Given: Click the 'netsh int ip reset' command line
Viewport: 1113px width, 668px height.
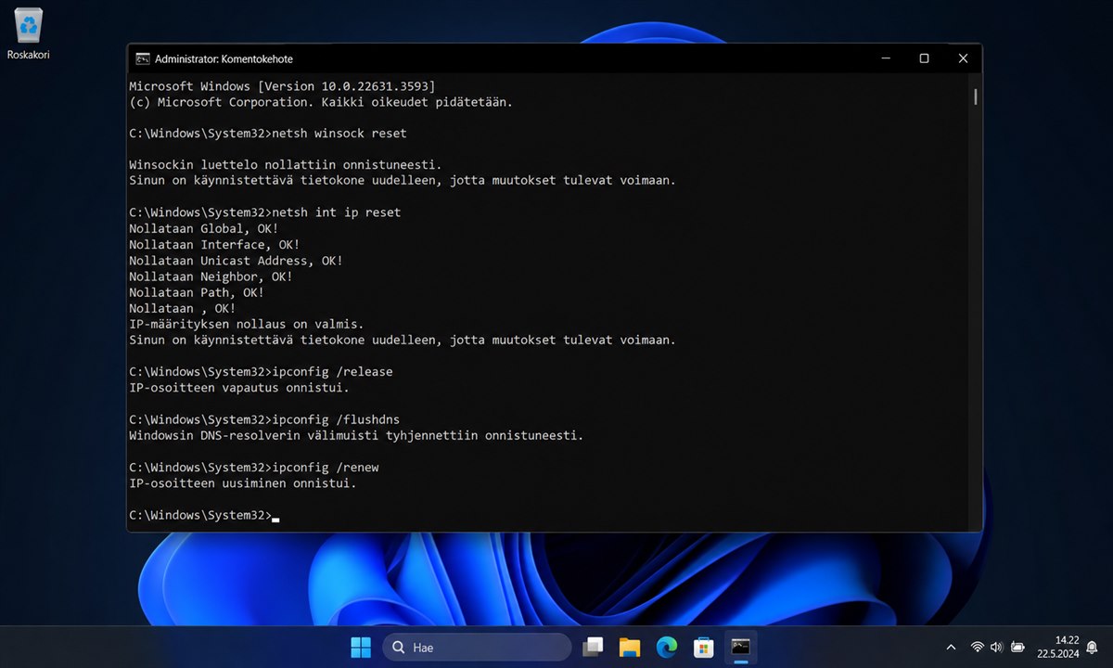Looking at the screenshot, I should (x=265, y=212).
